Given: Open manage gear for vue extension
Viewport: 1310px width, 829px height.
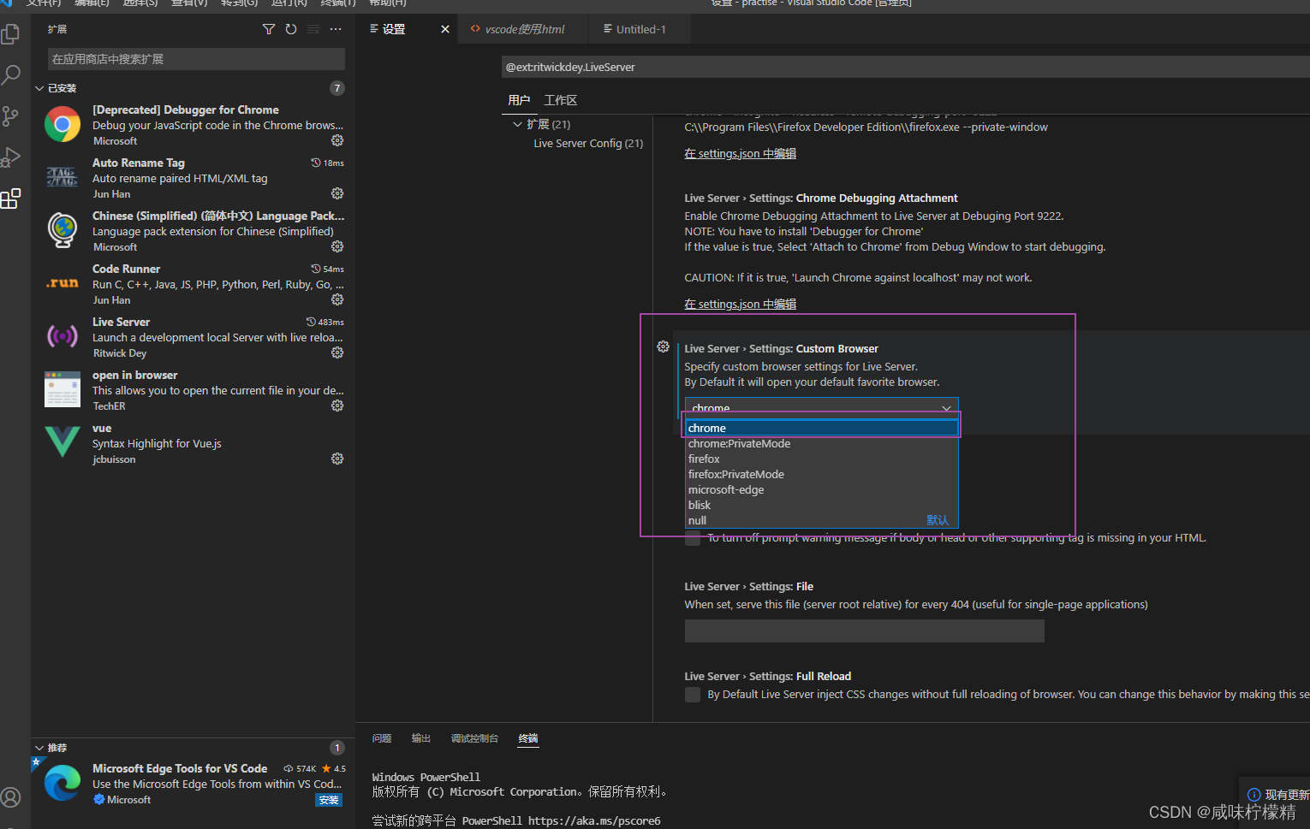Looking at the screenshot, I should tap(337, 459).
